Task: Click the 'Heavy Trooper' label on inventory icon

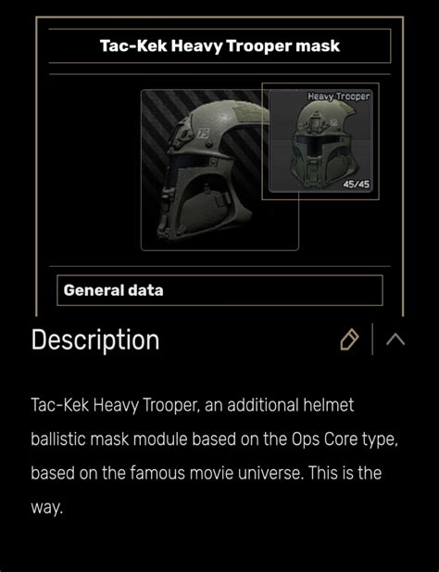Action: click(338, 96)
